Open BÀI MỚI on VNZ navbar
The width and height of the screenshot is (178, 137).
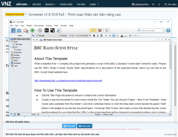pyautogui.click(x=37, y=4)
